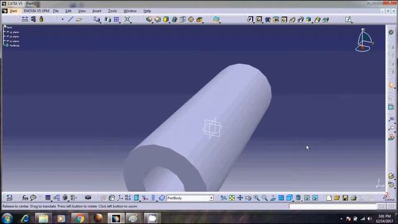Open Google Chrome from the taskbar
Image resolution: width=398 pixels, height=224 pixels.
pyautogui.click(x=80, y=218)
